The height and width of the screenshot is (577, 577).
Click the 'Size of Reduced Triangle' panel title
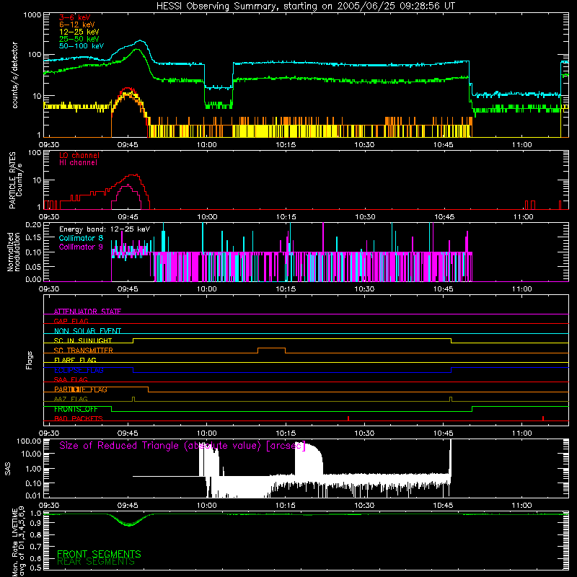click(x=182, y=446)
